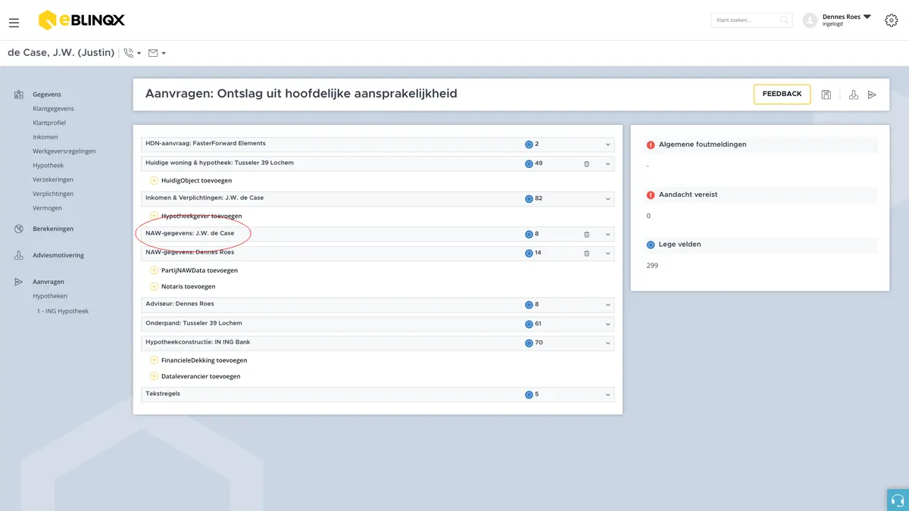Expand the Tekstregels section

pos(608,394)
